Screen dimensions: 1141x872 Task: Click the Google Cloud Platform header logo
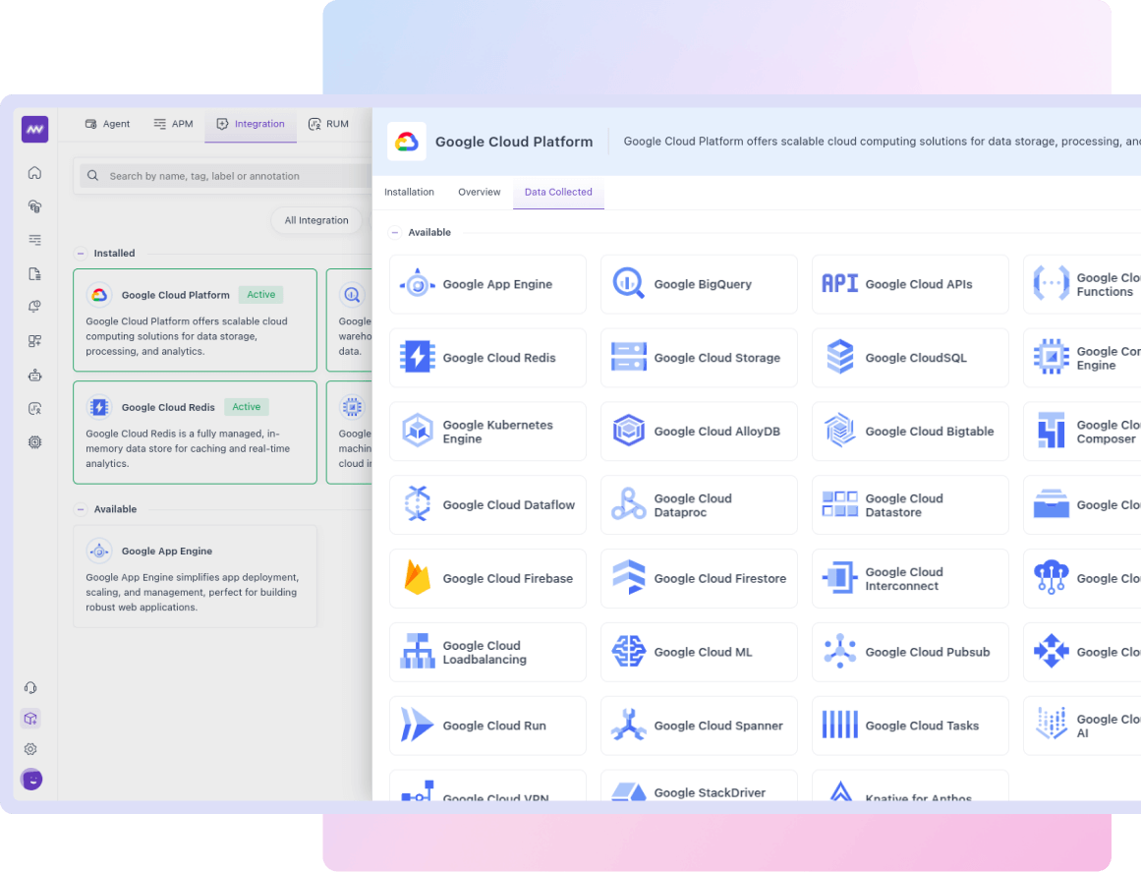406,142
